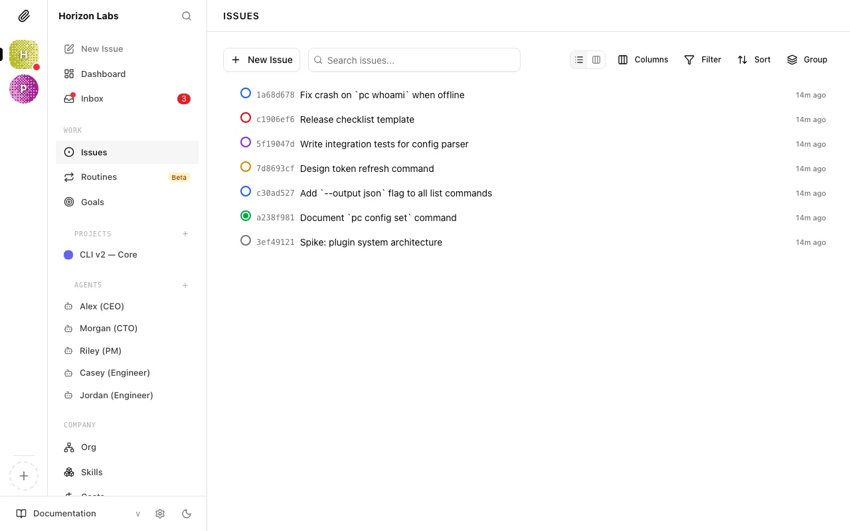This screenshot has width=850, height=531.
Task: Change status of '--output json' flag issue
Action: coord(246,192)
